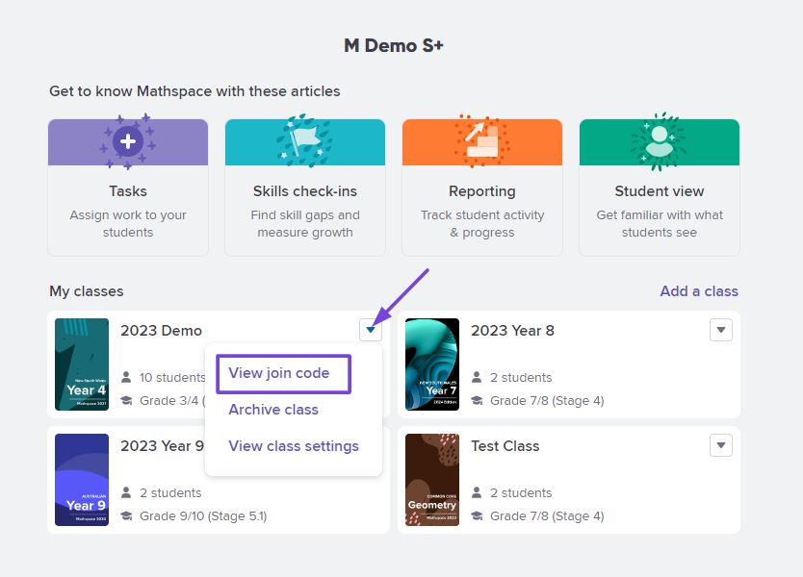Collapse the 2023 Demo class dropdown
This screenshot has height=577, width=803.
pos(371,330)
